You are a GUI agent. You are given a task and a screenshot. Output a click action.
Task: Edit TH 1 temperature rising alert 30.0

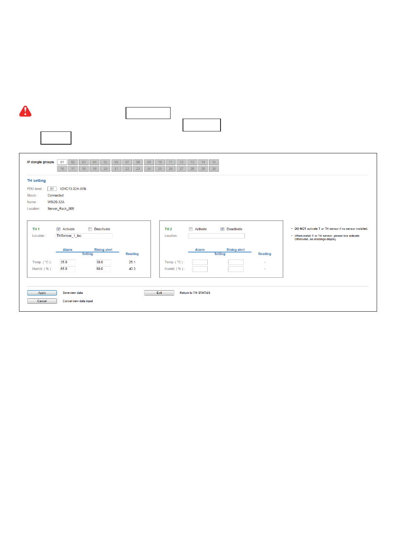[x=103, y=262]
